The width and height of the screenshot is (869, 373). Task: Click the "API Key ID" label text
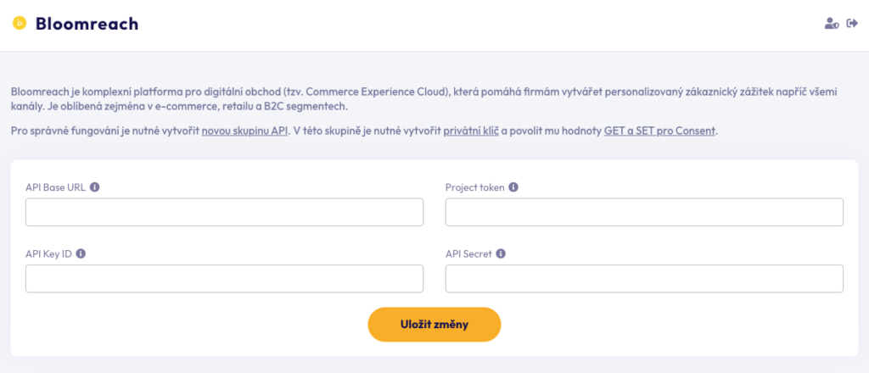pyautogui.click(x=48, y=253)
